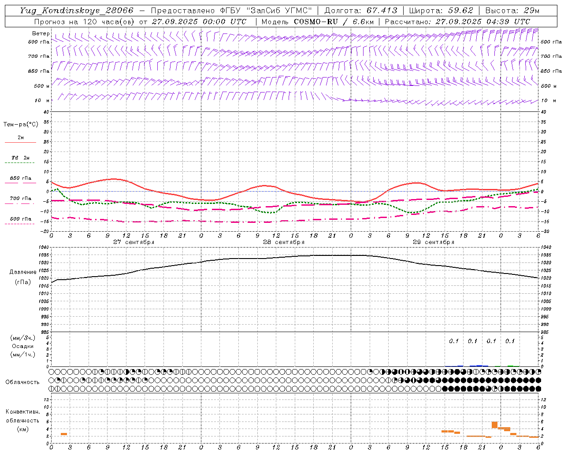
Task: Click the 500 гПа temperature legend dashed line
Action: [19, 224]
